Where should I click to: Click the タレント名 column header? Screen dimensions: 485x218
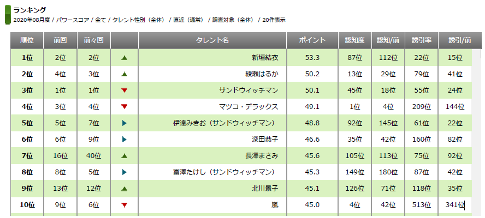coord(212,40)
